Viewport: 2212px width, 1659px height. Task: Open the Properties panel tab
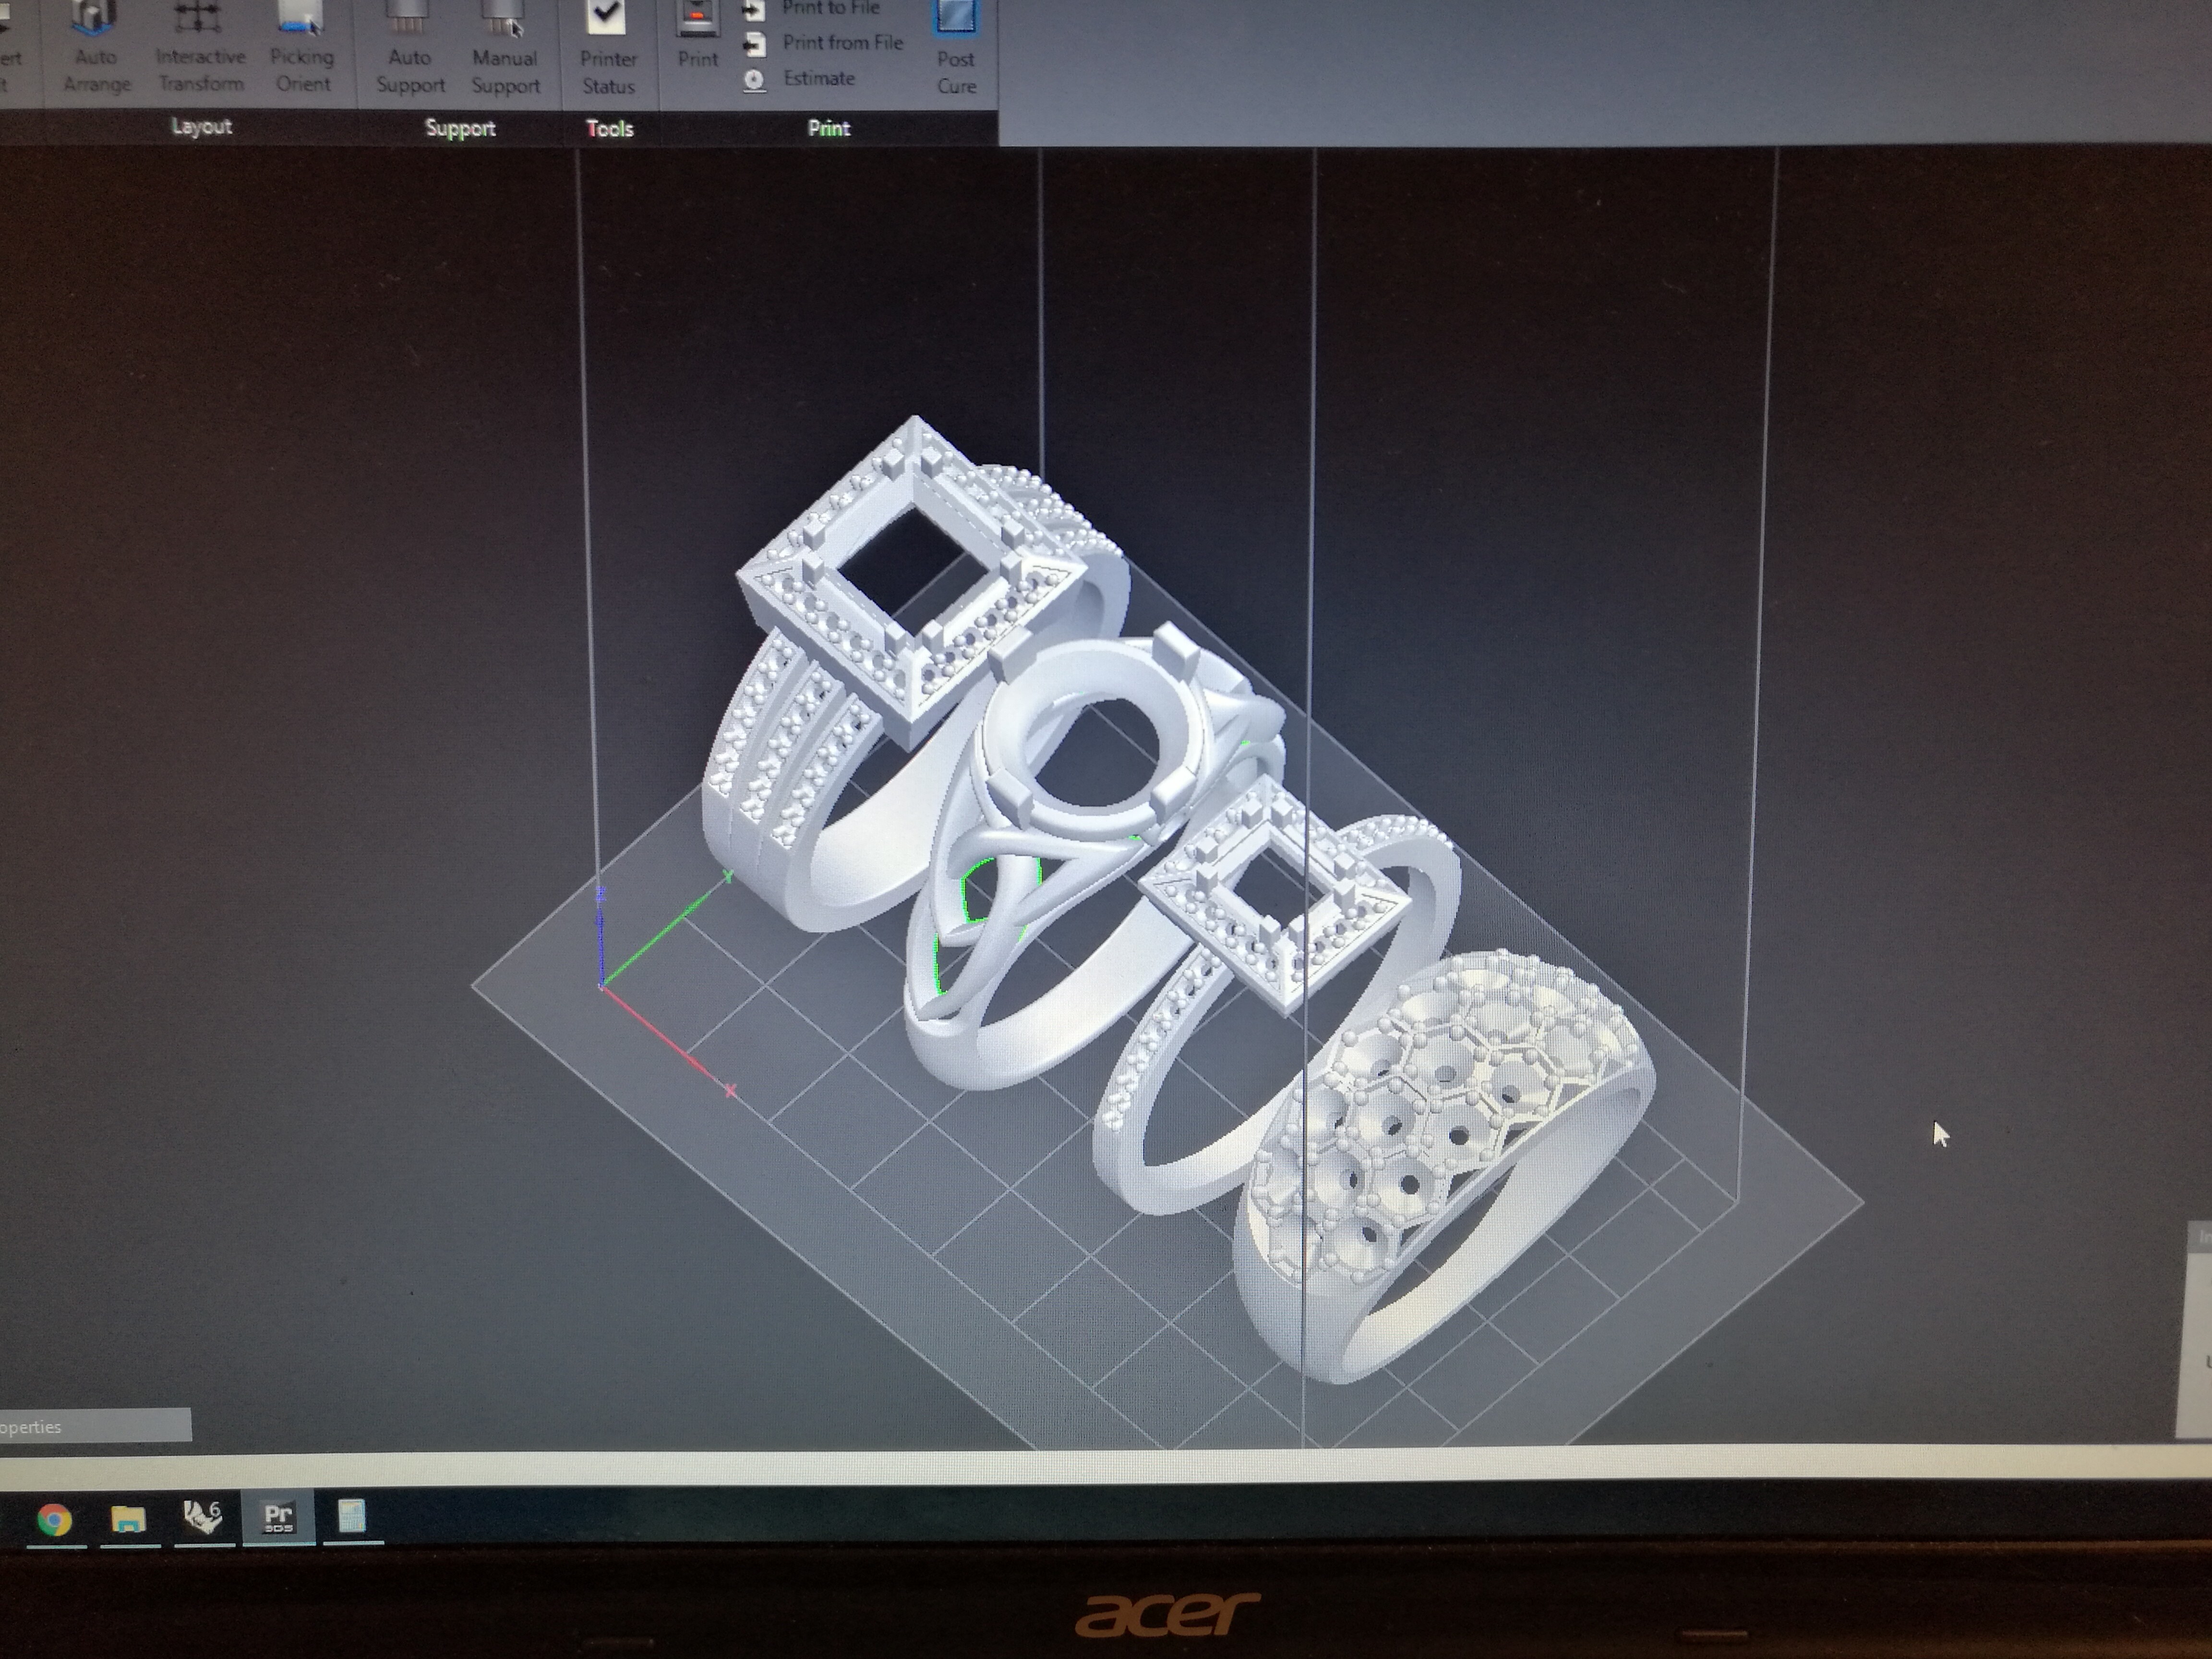(95, 1428)
